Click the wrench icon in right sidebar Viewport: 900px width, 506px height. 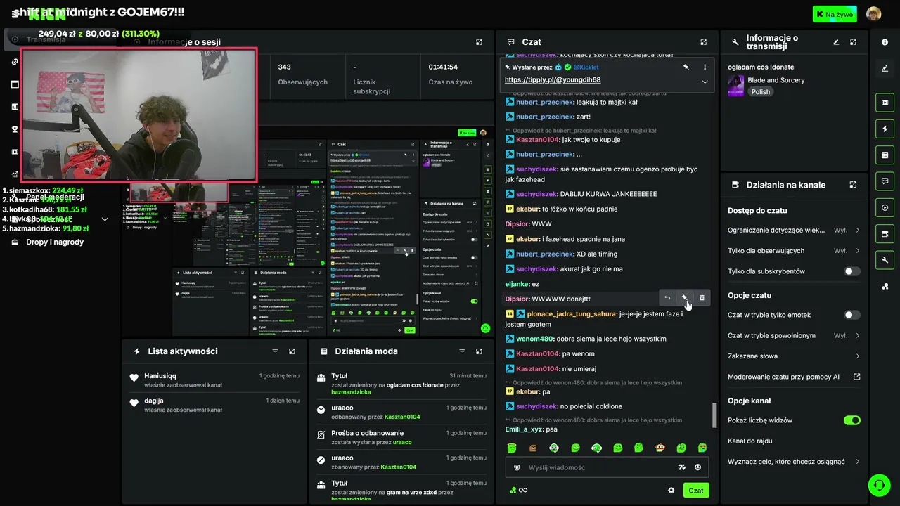point(885,260)
